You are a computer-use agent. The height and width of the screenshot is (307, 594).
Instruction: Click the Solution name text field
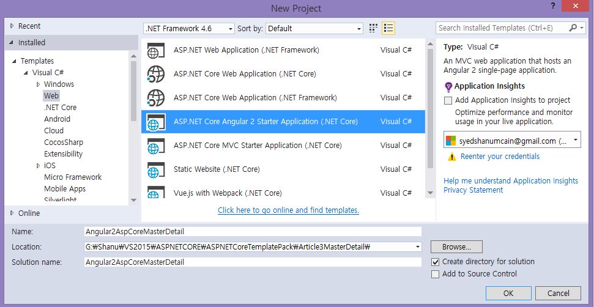(x=253, y=262)
